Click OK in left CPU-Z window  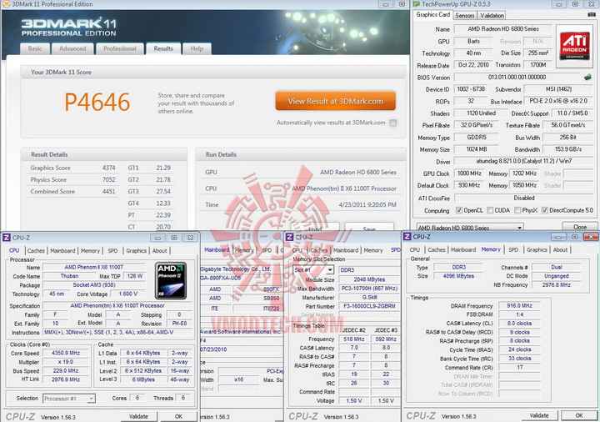[x=178, y=416]
